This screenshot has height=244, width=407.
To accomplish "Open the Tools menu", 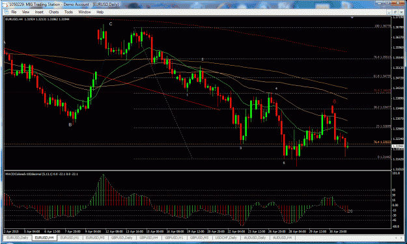I will [x=68, y=12].
